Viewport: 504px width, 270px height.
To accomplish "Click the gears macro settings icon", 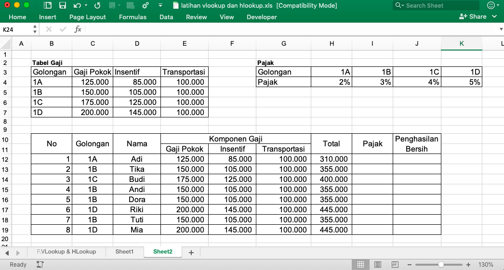I will tap(146, 5).
